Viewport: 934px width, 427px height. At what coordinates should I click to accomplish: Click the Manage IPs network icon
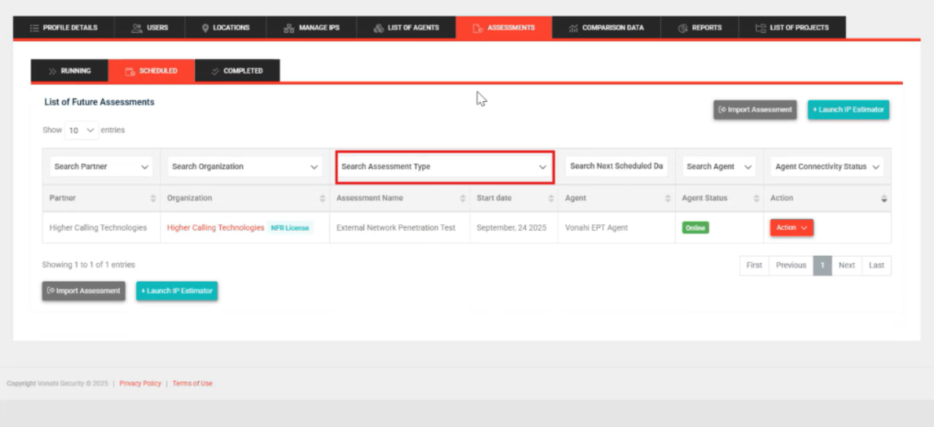pyautogui.click(x=289, y=28)
